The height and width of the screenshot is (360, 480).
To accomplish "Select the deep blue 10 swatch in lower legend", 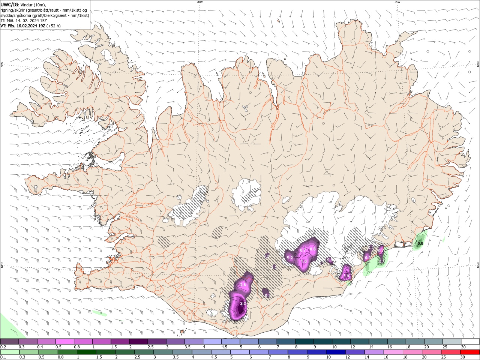I will point(336,352).
